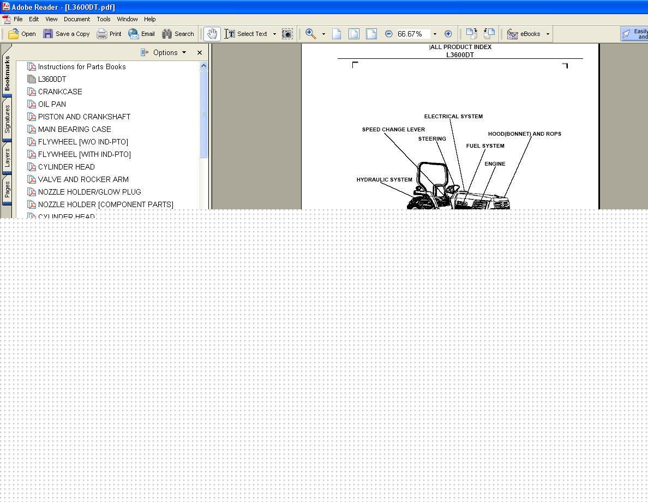Go to MAIN BEARING CASE bookmark
The width and height of the screenshot is (648, 502).
74,129
